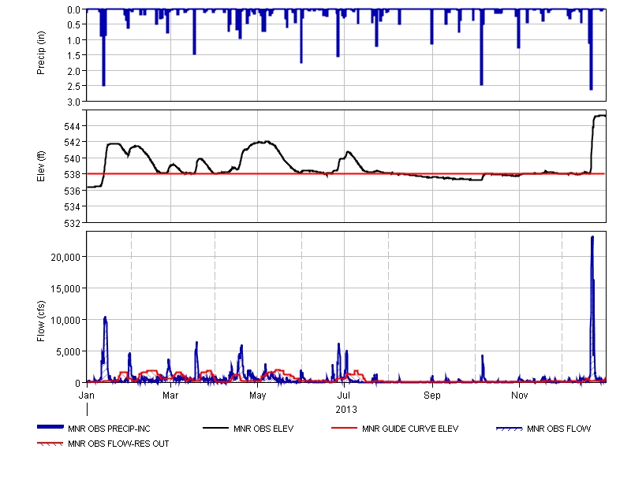Viewport: 631px width, 494px height.
Task: Select the MNR OBS FLOW-RES OUT legend text
Action: tap(118, 444)
